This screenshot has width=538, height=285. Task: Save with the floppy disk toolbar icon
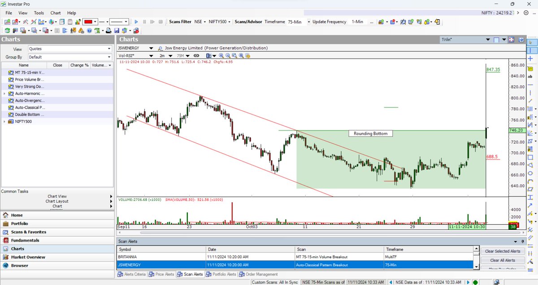pos(116,30)
